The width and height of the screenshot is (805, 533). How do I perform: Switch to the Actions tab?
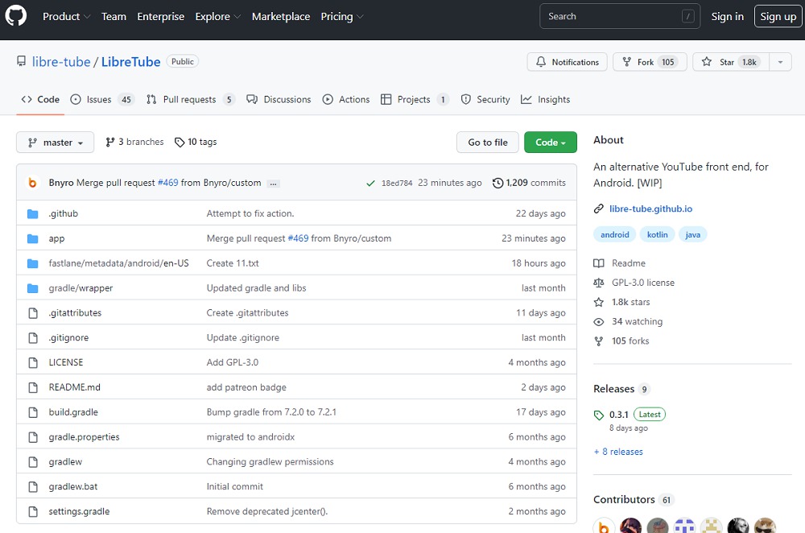coord(346,100)
